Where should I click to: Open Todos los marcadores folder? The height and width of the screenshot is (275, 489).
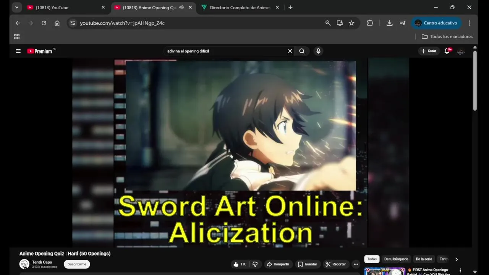point(447,37)
